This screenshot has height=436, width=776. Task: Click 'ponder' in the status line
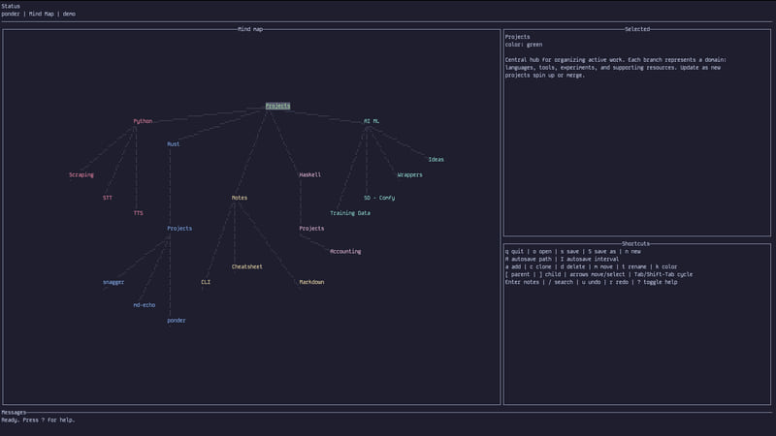tap(11, 14)
